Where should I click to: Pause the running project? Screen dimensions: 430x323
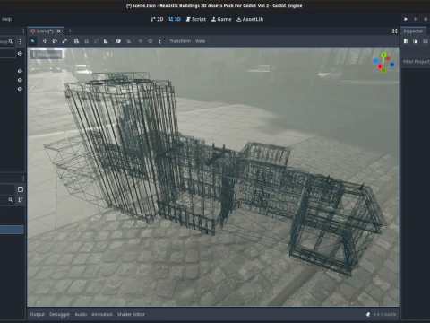[416, 19]
